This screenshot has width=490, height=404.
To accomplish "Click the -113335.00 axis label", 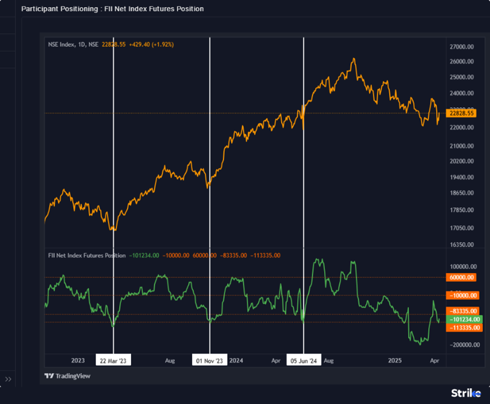I will 464,328.
